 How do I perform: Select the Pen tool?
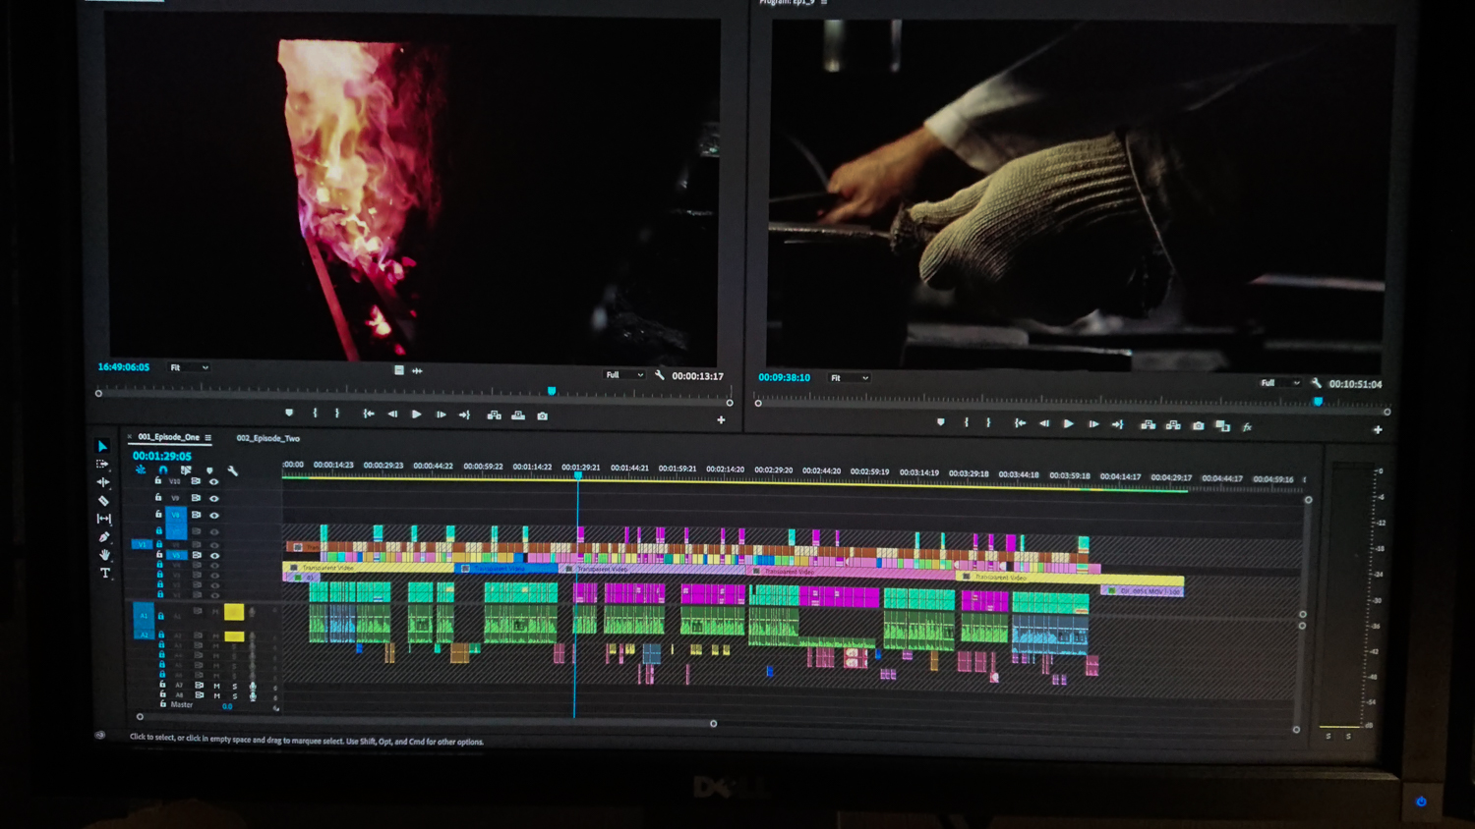tap(103, 536)
